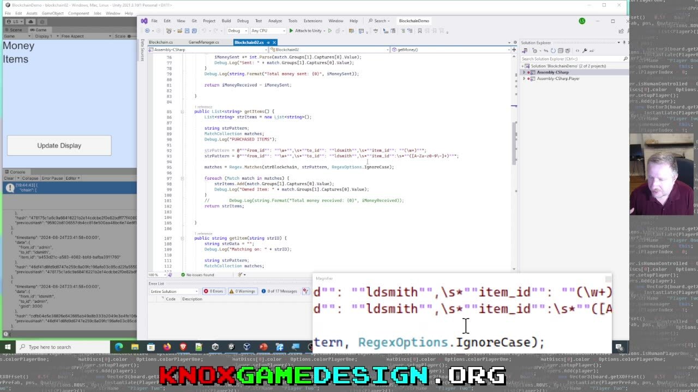Click the Save icon in Visual Studio toolbar

point(187,30)
